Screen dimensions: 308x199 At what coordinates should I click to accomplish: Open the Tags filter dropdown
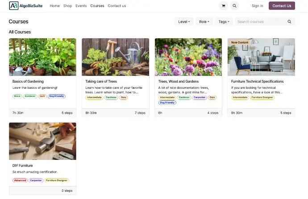tap(224, 22)
